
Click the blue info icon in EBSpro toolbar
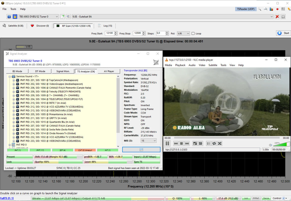(9, 17)
